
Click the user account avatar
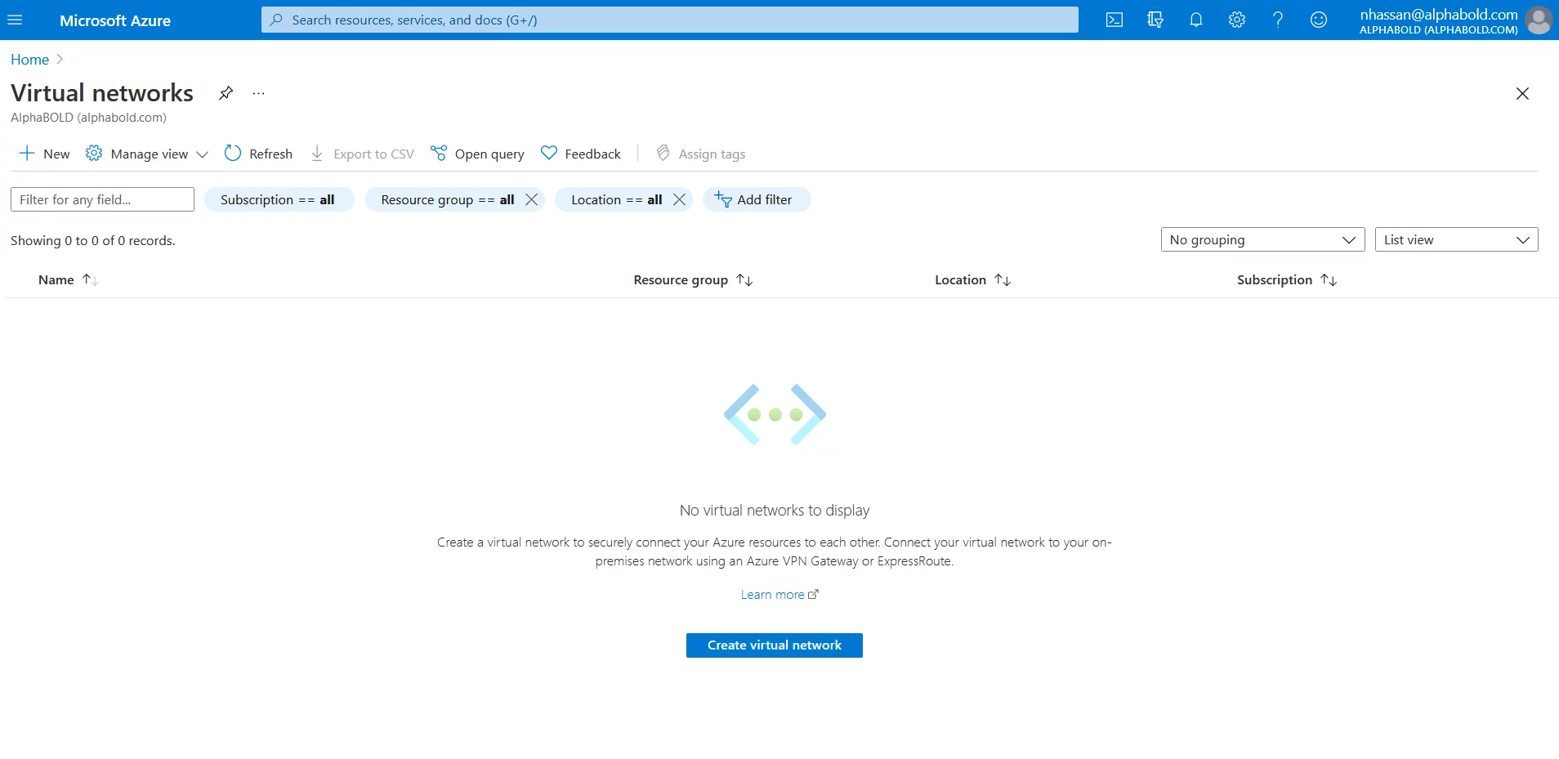[x=1539, y=20]
